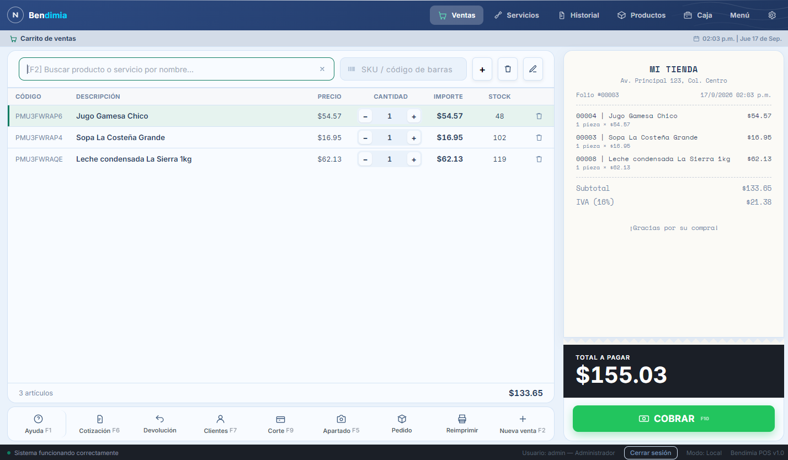
Task: Increase quantity of Jugo Gamesa Chico
Action: click(x=414, y=116)
